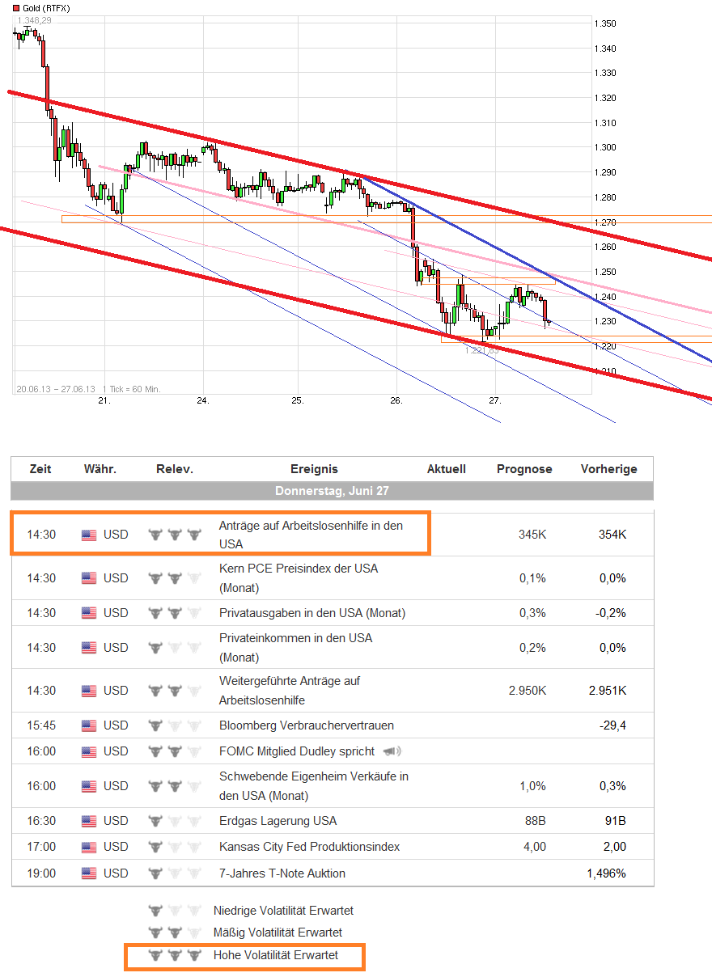Image resolution: width=712 pixels, height=977 pixels.
Task: Click the bull icon beside Niedrige Volatilität Erwartet
Action: (x=174, y=910)
